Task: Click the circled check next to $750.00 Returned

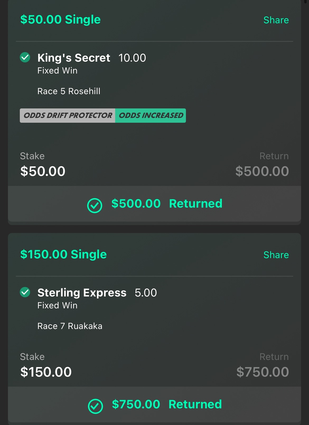Action: point(95,406)
